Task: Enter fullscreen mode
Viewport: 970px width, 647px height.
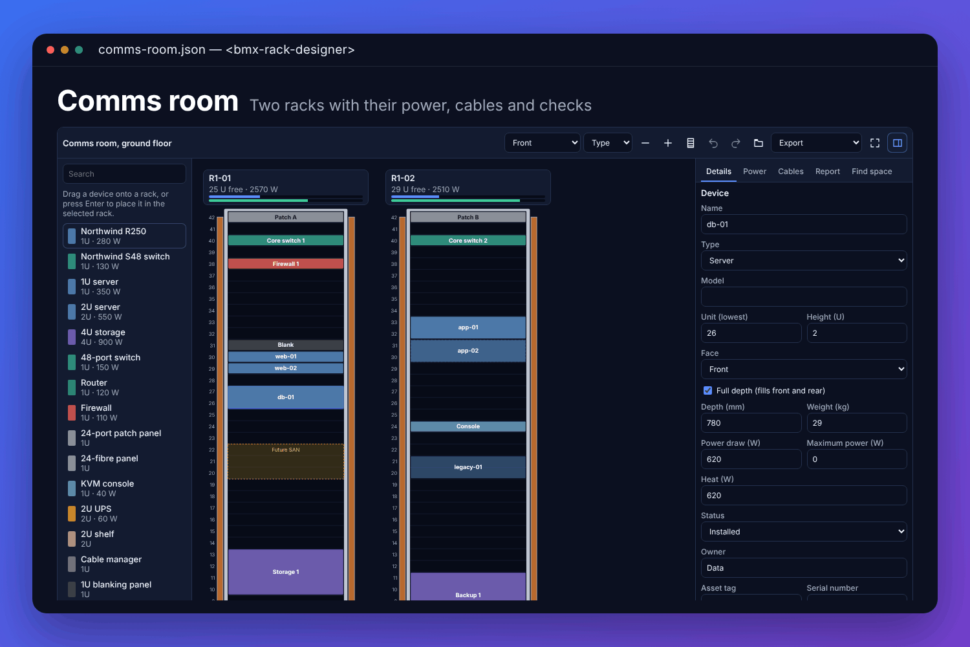Action: (x=875, y=143)
